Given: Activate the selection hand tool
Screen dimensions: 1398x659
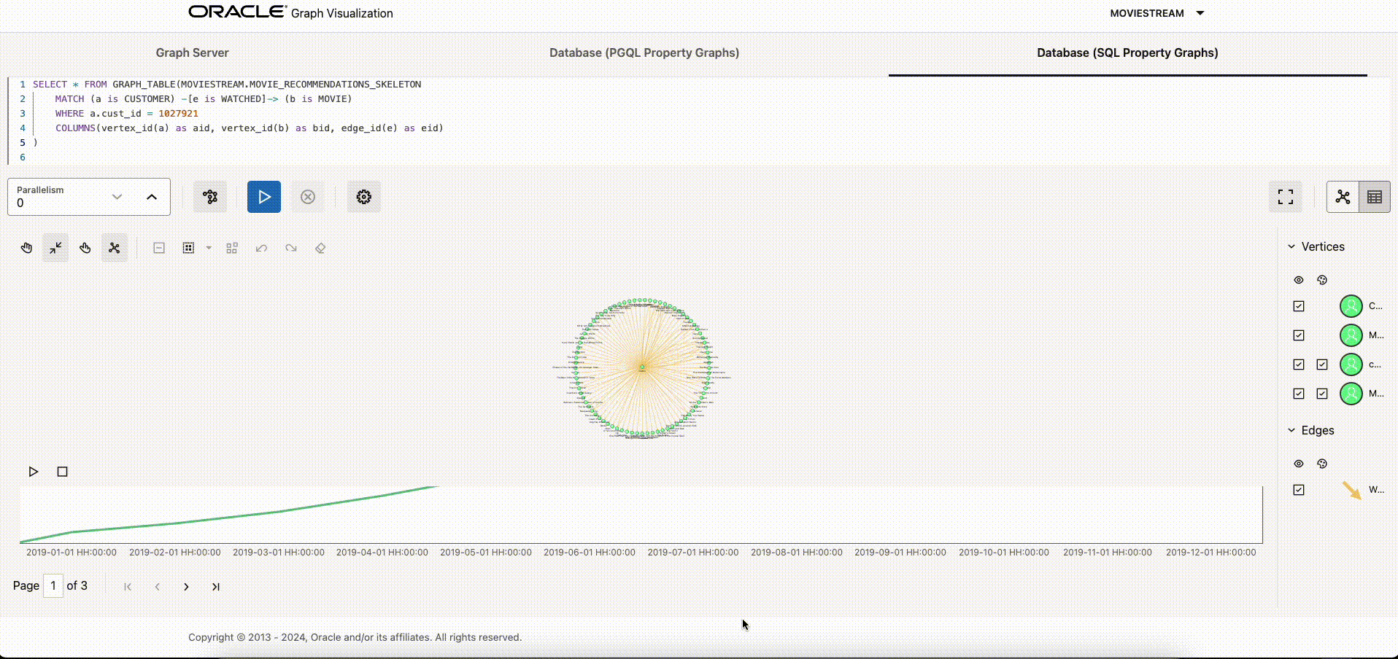Looking at the screenshot, I should (x=85, y=248).
